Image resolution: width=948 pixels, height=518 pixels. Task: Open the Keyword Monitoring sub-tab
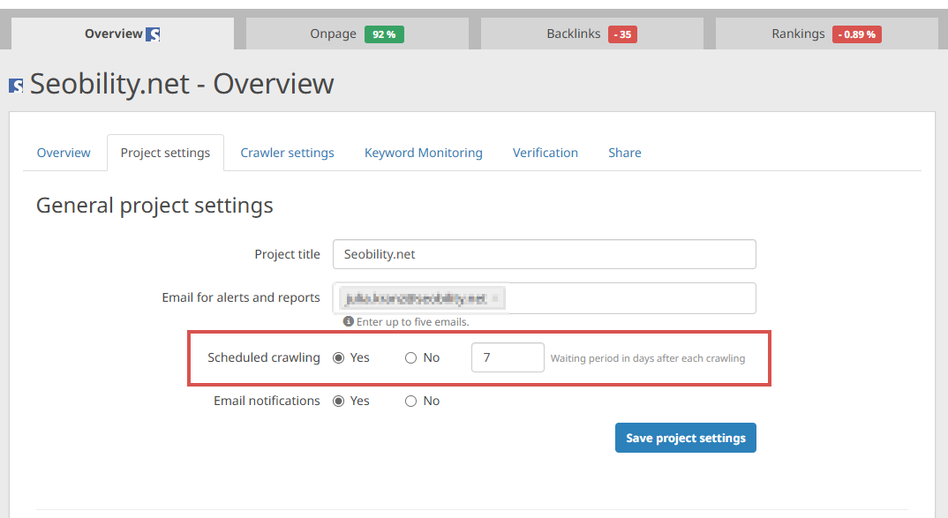423,153
